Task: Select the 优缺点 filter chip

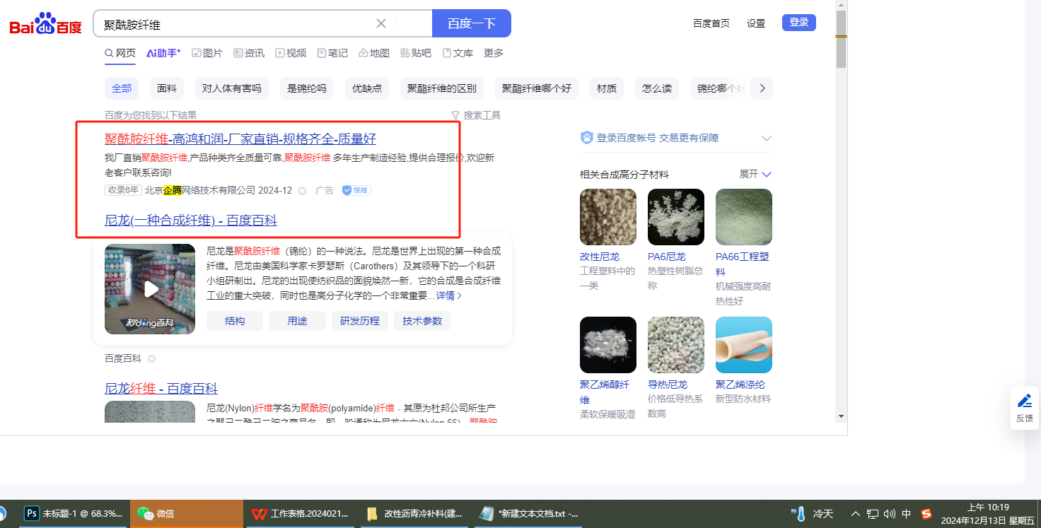Action: (x=367, y=88)
